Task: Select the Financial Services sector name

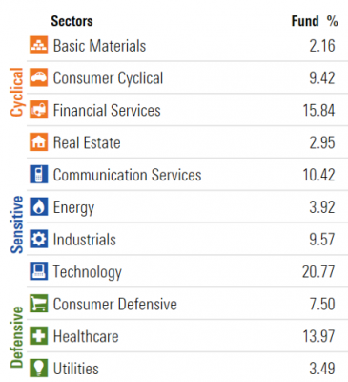Action: (107, 110)
